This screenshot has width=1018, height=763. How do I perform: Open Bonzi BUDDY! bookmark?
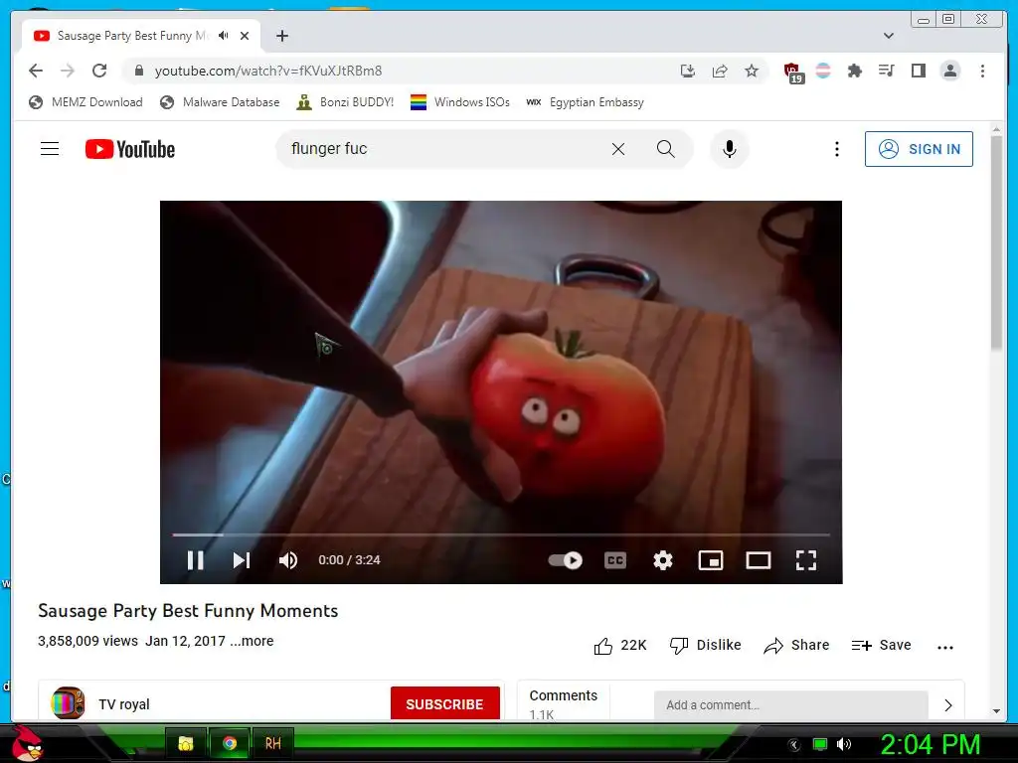[345, 102]
